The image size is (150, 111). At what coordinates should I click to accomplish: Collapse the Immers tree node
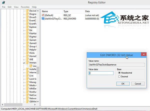click(x=24, y=63)
